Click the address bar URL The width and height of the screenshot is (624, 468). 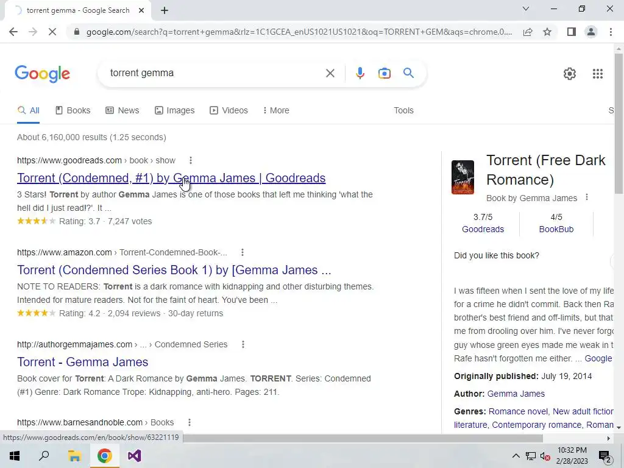[299, 32]
